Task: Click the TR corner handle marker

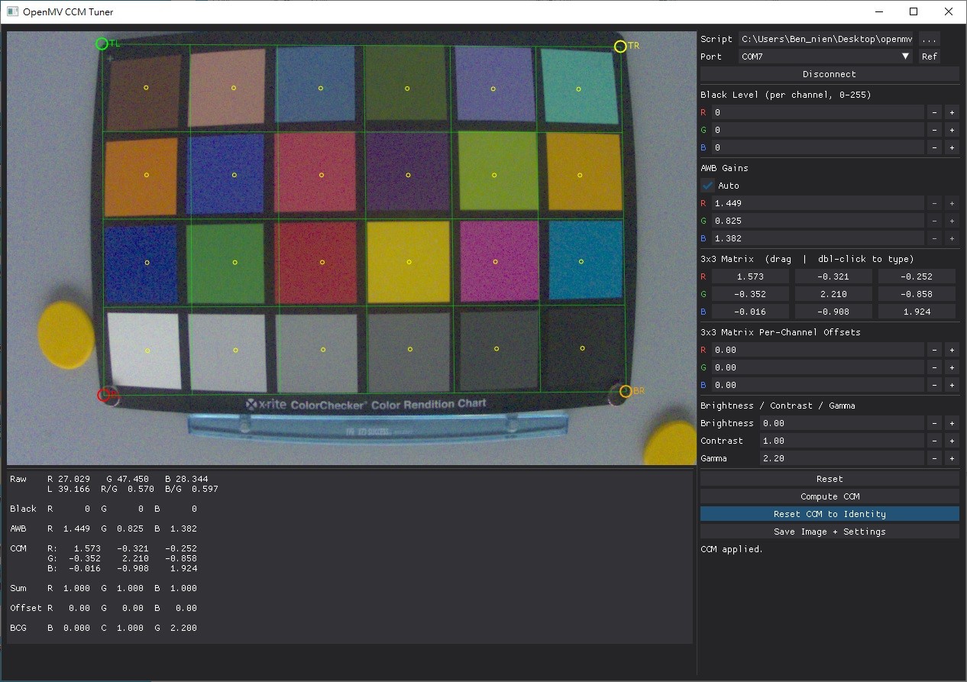Action: (620, 47)
